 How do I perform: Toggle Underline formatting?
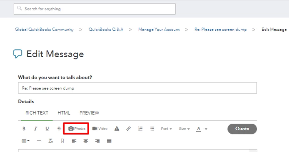[47, 129]
